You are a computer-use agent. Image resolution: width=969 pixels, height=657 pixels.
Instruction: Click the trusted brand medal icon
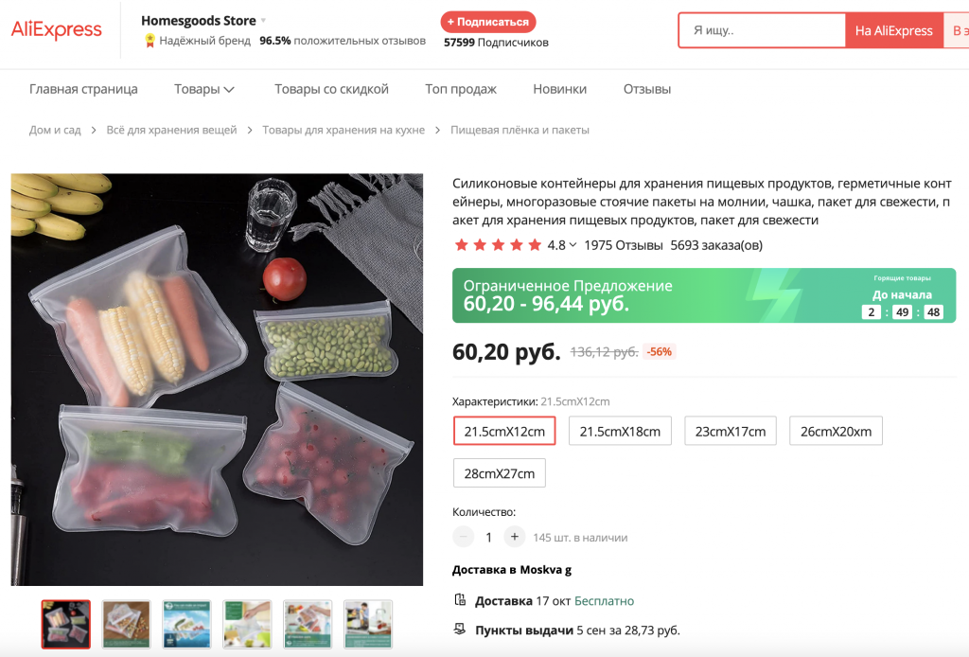150,41
